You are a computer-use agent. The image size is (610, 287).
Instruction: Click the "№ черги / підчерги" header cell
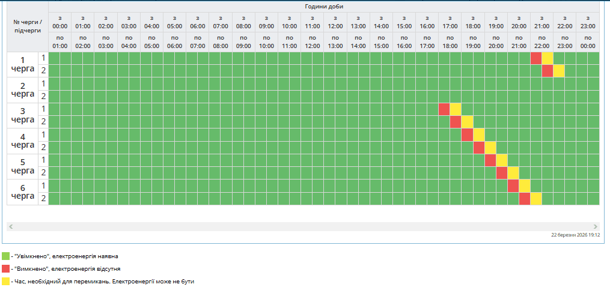pos(28,26)
